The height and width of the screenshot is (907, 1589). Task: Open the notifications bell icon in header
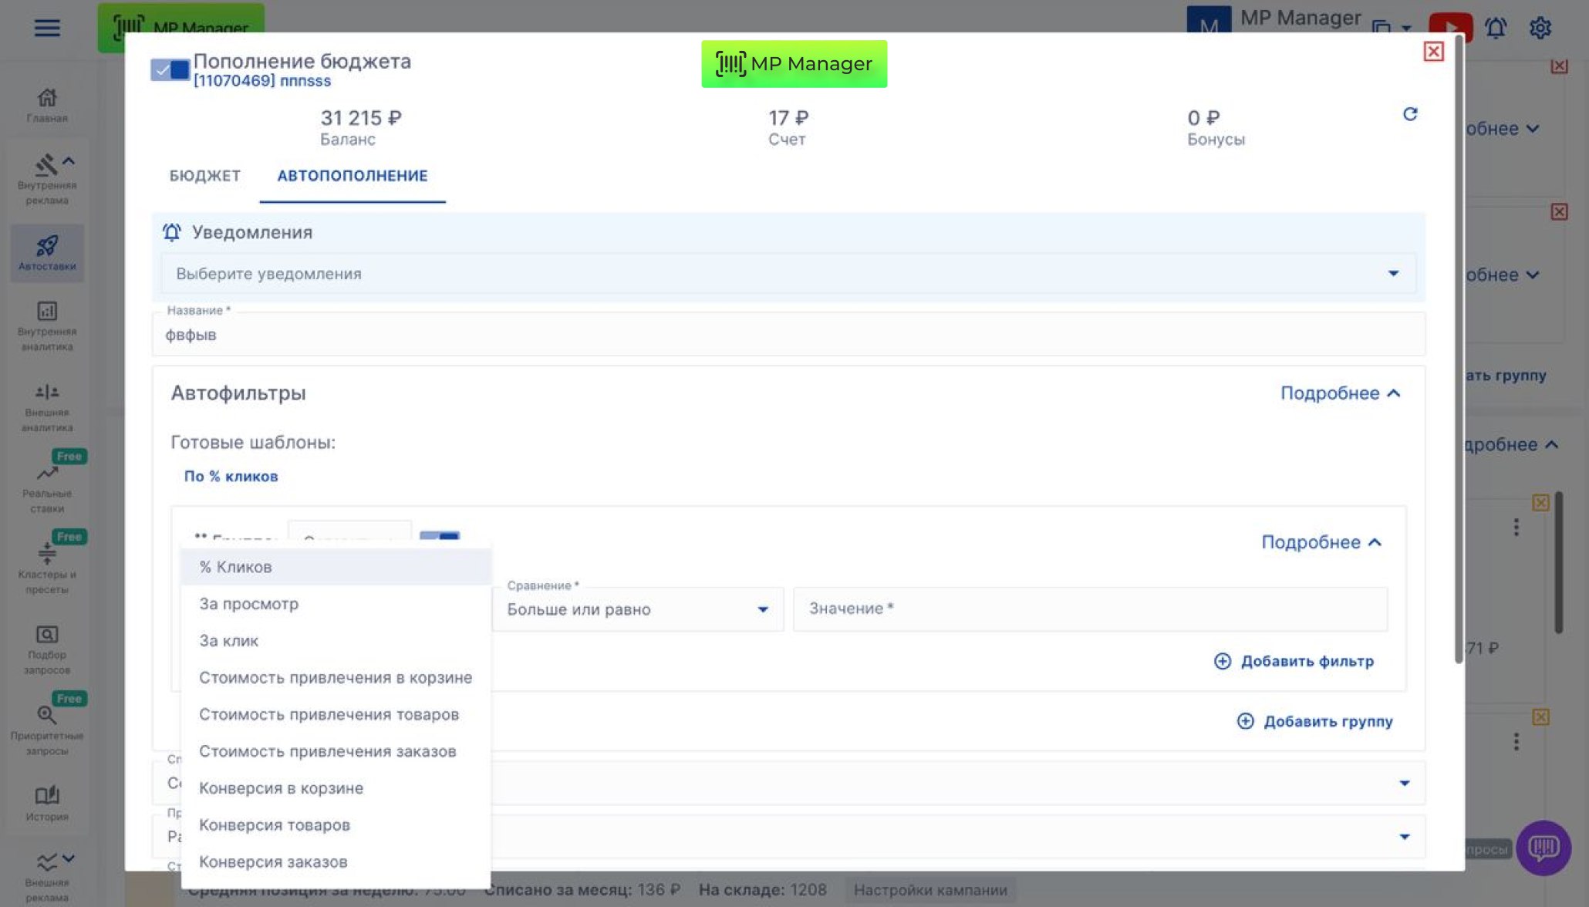1496,28
